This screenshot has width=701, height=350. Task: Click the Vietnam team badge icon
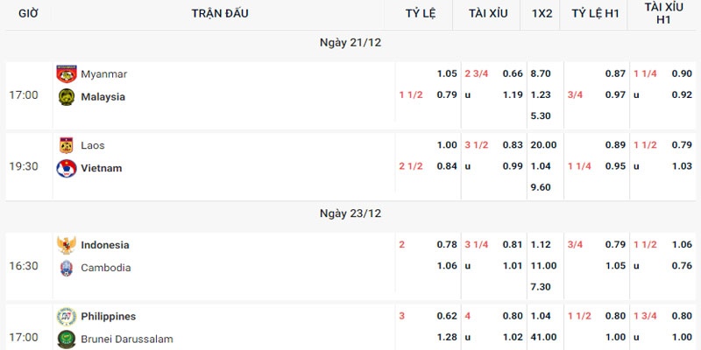tap(66, 168)
